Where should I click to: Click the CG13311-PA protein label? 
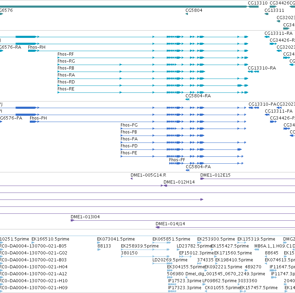tap(279, 111)
